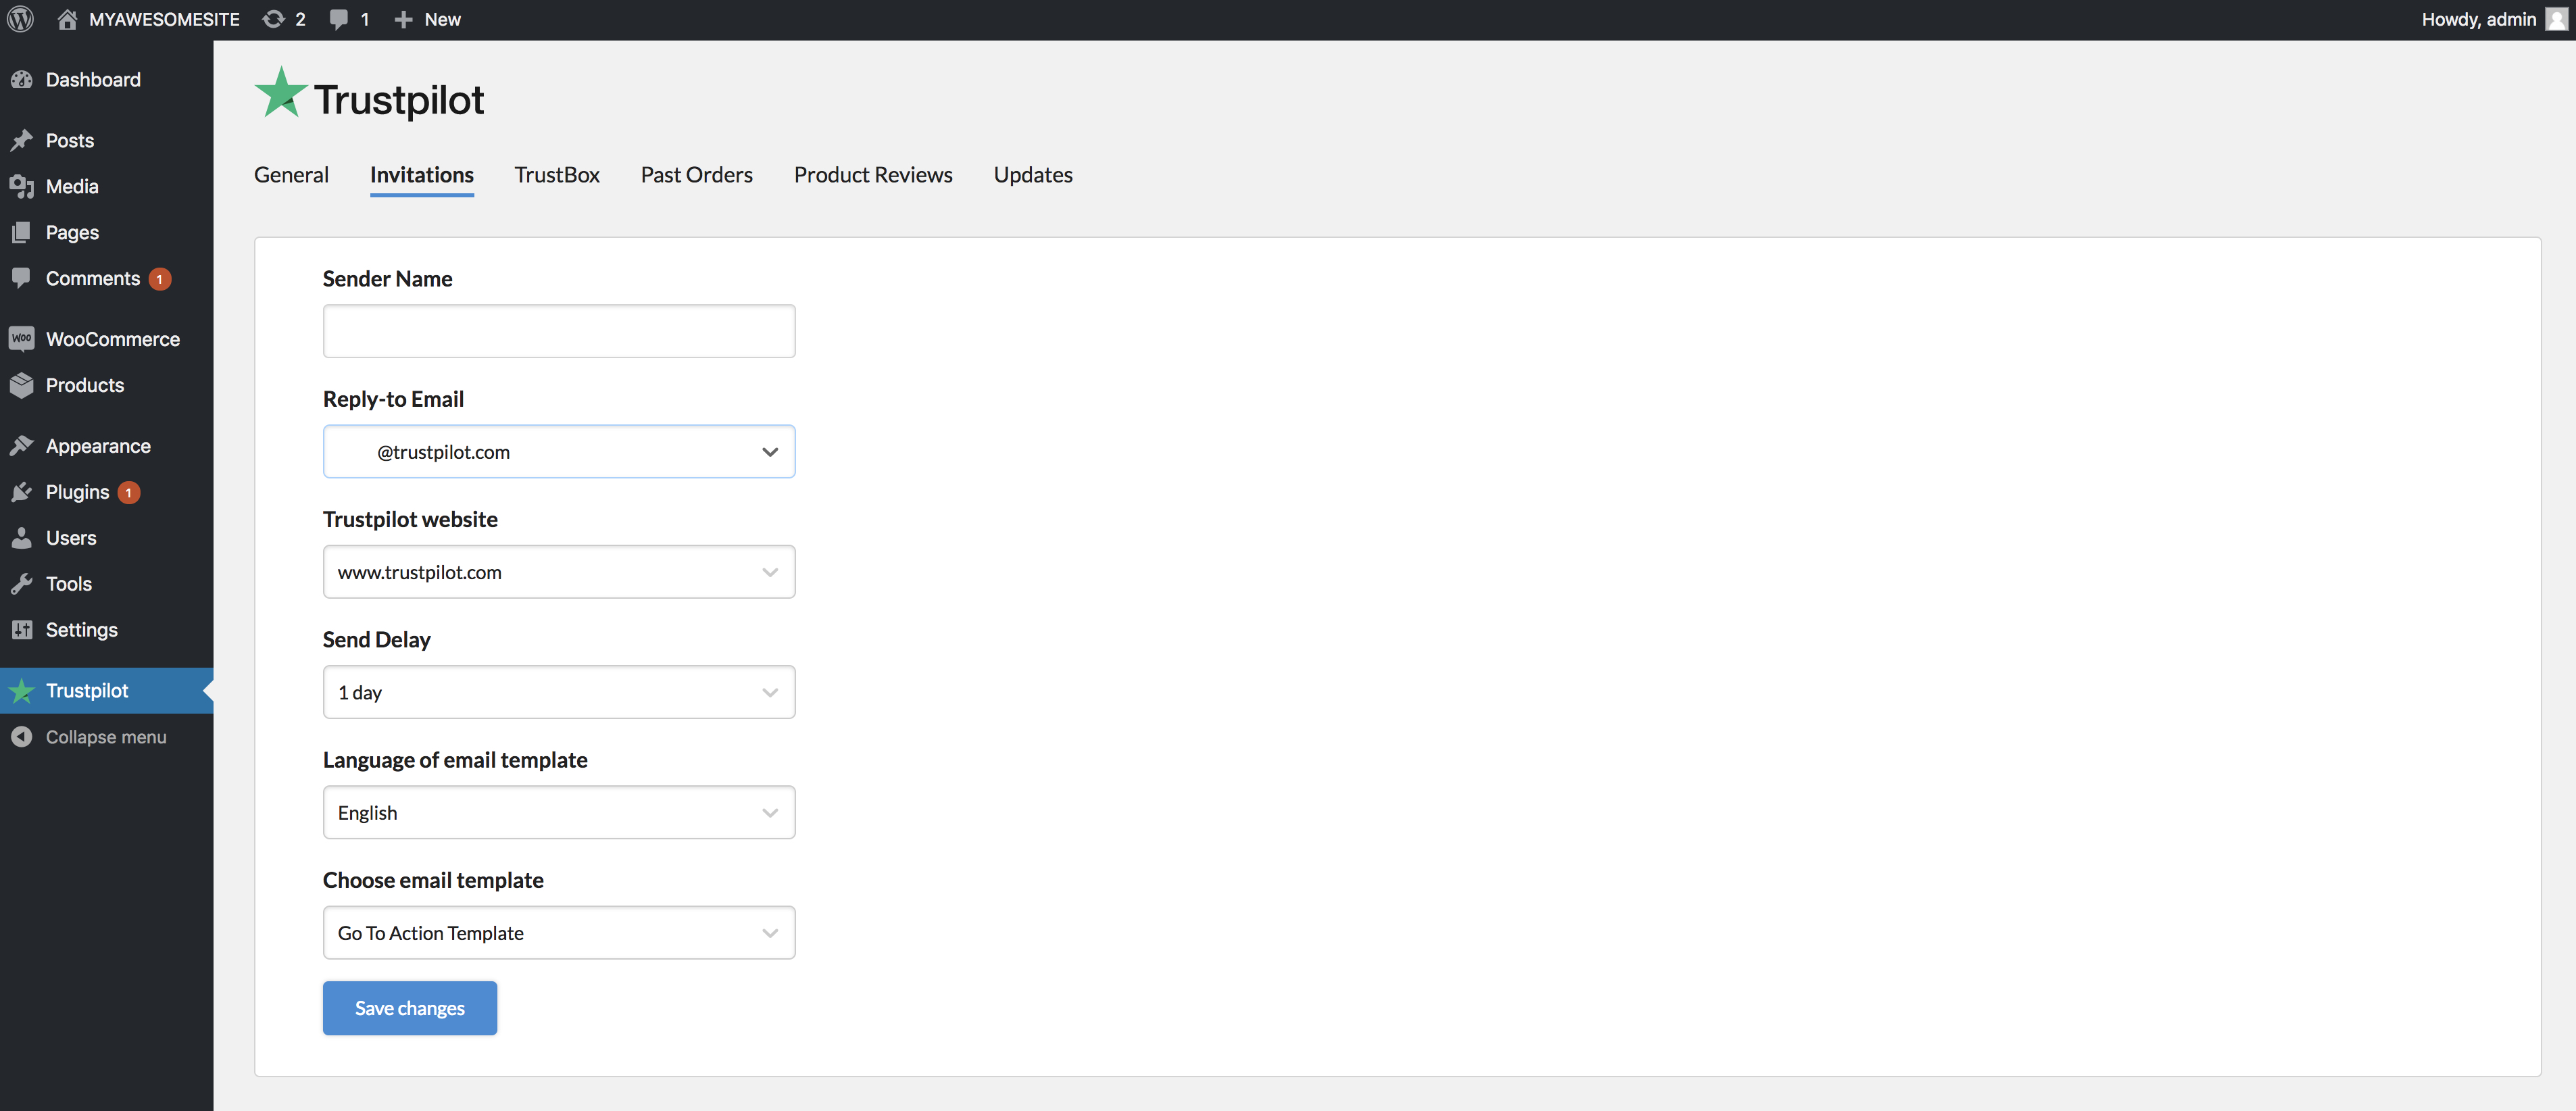Click the Appearance paintbrush icon
2576x1111 pixels.
(x=21, y=446)
